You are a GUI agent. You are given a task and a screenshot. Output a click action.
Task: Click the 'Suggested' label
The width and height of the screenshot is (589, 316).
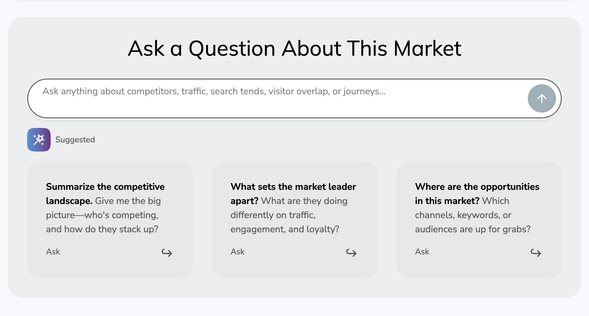(75, 140)
